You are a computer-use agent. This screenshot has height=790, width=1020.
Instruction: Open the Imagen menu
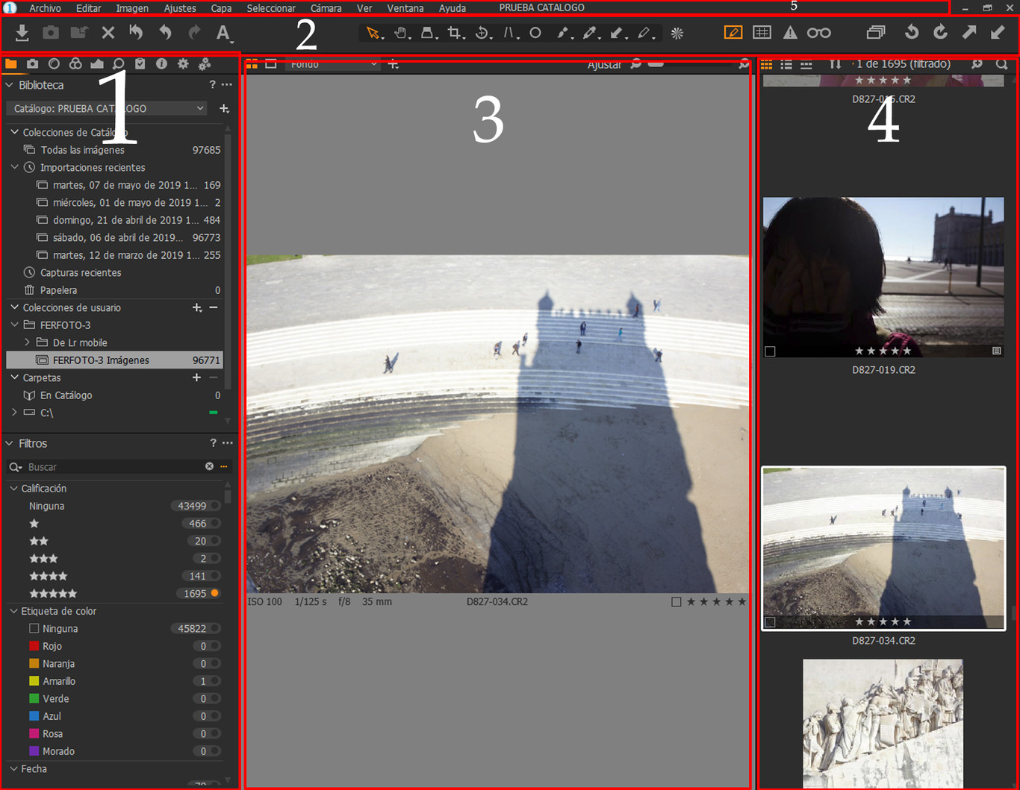click(132, 8)
